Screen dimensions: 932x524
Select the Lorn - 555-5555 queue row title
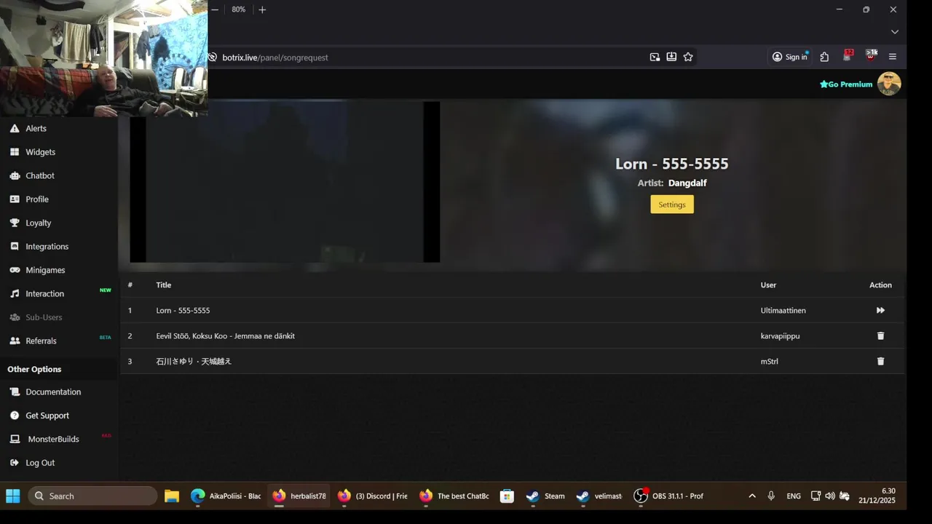coord(183,311)
